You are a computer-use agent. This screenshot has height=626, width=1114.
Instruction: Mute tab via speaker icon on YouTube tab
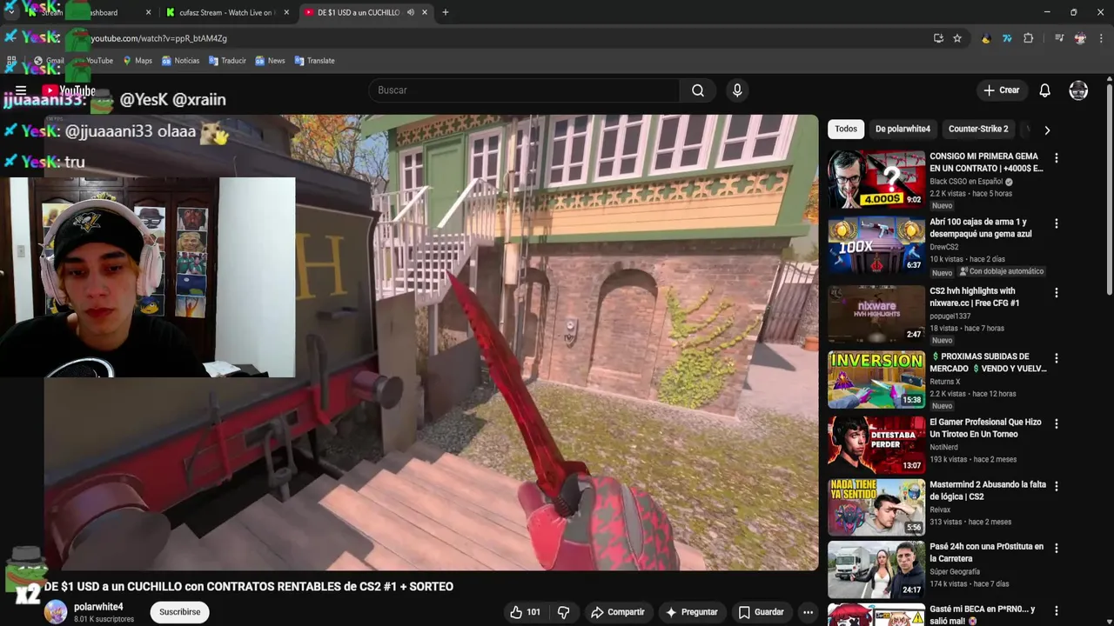tap(411, 12)
